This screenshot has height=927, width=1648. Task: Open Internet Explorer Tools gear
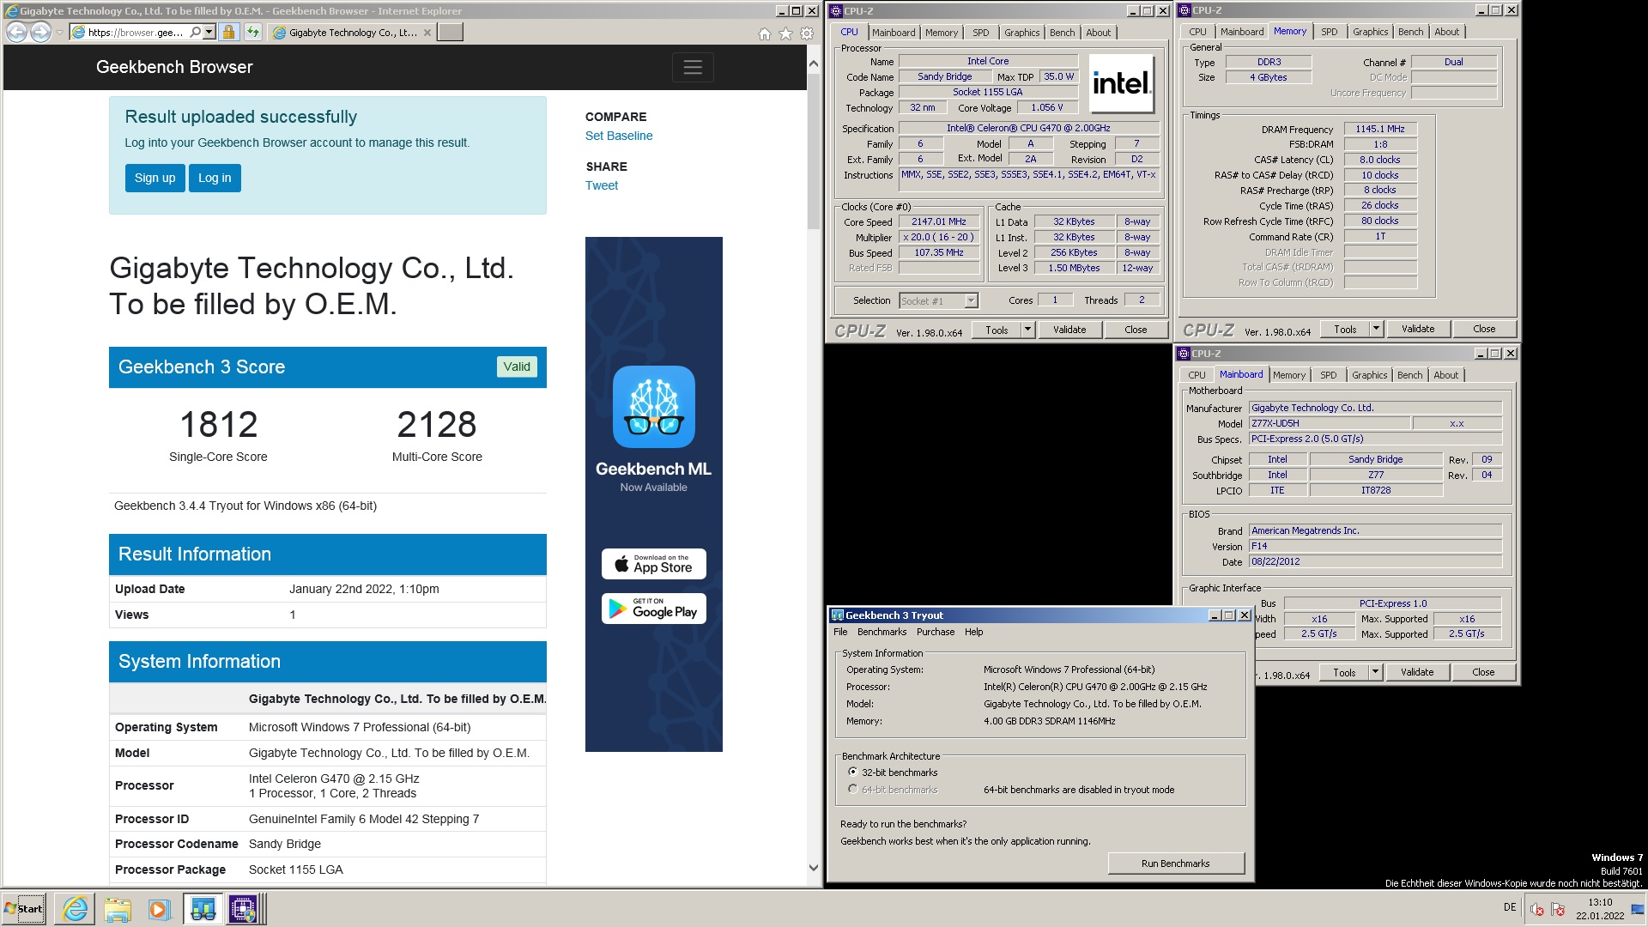point(807,33)
